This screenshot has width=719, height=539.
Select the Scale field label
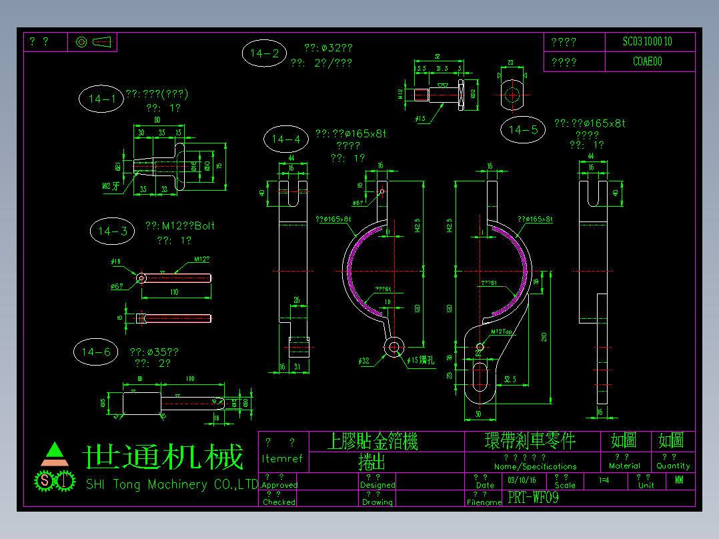click(x=564, y=486)
